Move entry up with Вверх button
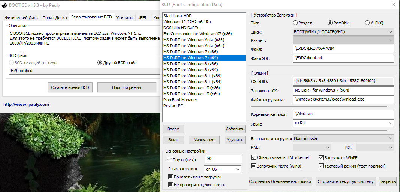400x192 pixels. pos(173,129)
